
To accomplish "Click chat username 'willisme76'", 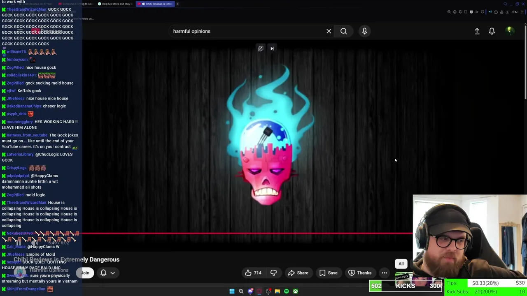I will 16,52.
